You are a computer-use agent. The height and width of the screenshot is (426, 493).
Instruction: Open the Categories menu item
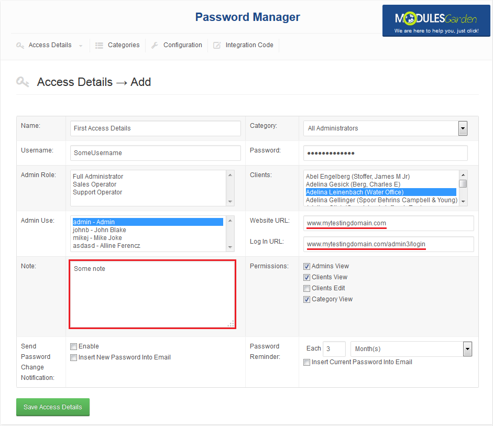pyautogui.click(x=124, y=45)
